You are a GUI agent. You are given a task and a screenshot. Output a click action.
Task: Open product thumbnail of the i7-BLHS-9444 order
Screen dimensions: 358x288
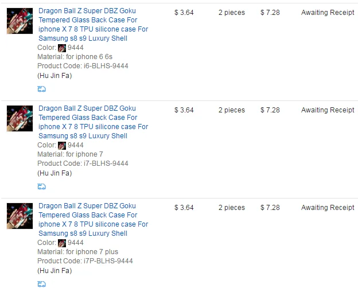tap(20, 118)
